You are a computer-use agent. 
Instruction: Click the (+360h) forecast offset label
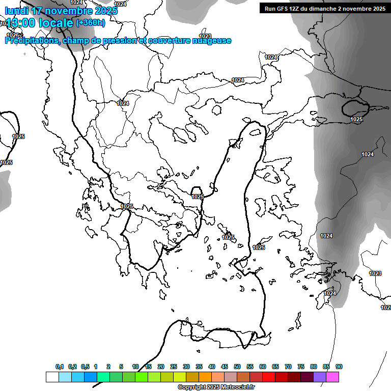91,22
